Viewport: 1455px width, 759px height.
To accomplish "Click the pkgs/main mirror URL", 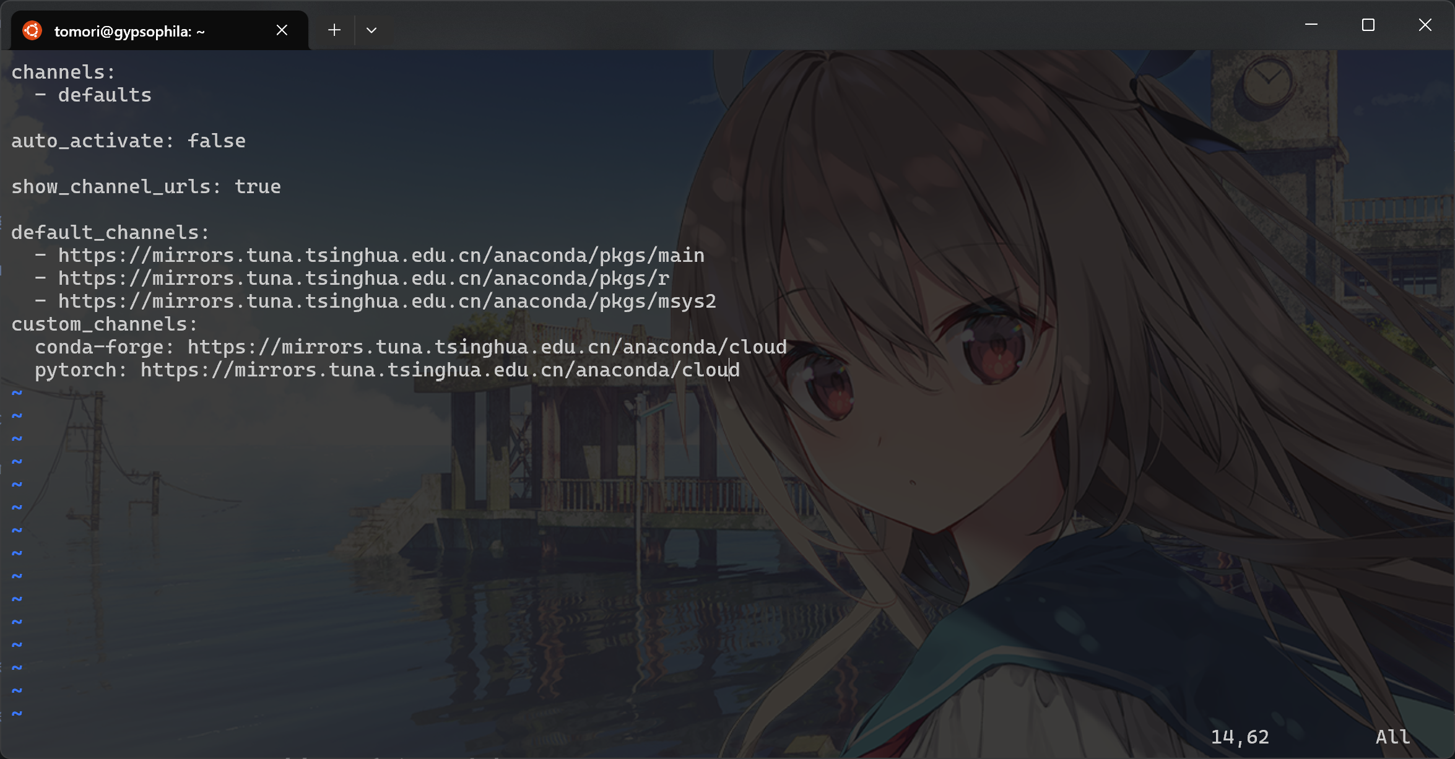I will (x=381, y=256).
